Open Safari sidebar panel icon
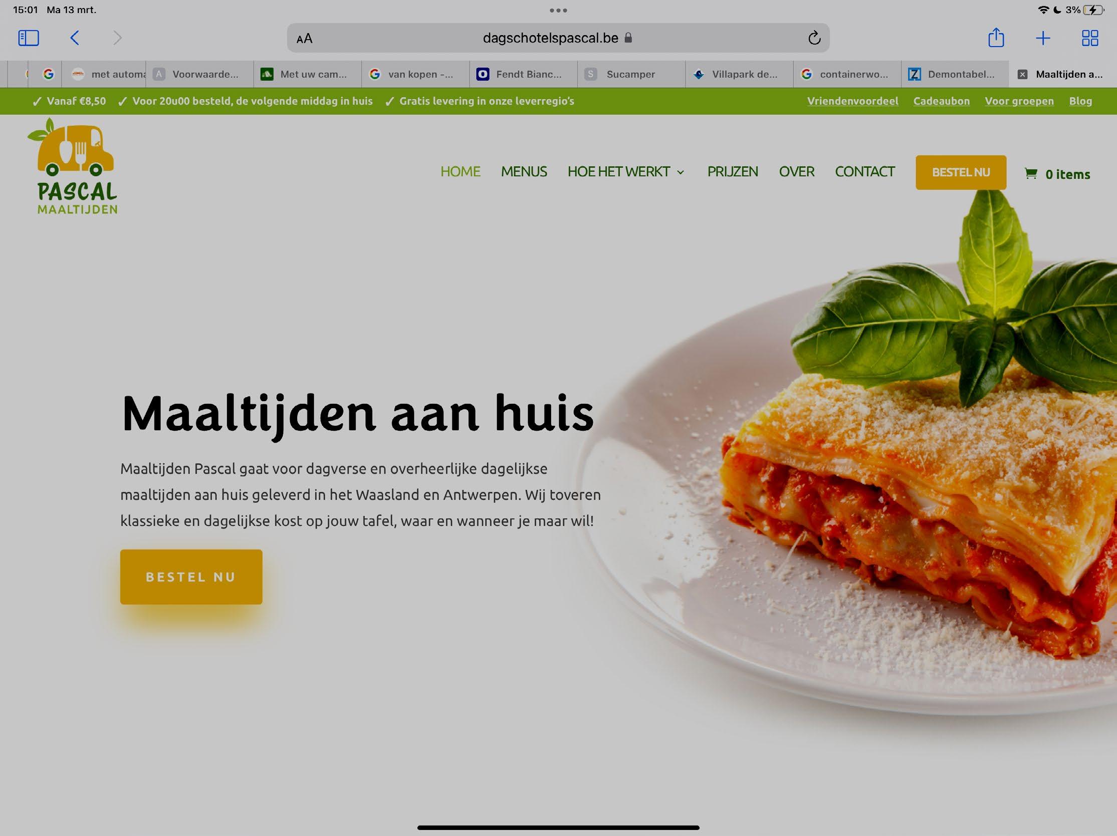The image size is (1117, 836). (x=28, y=38)
